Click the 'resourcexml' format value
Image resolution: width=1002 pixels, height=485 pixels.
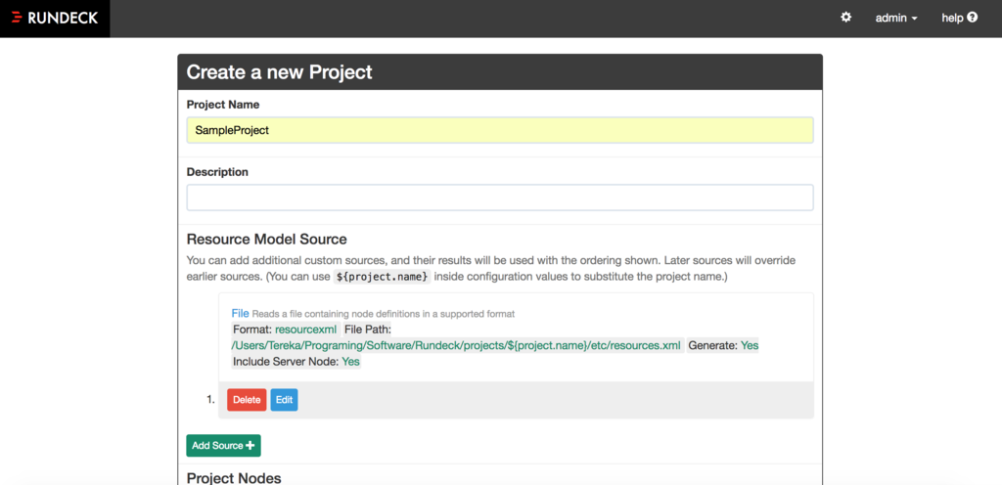305,330
